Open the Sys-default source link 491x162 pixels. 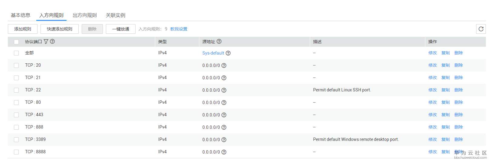tap(213, 53)
